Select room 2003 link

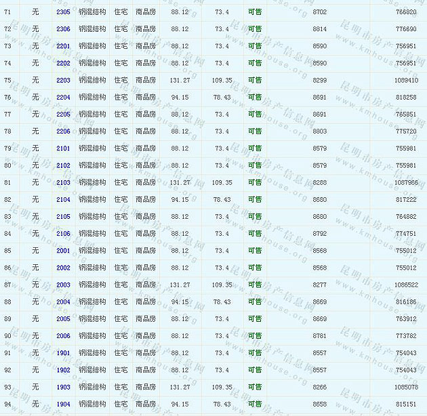click(x=63, y=285)
